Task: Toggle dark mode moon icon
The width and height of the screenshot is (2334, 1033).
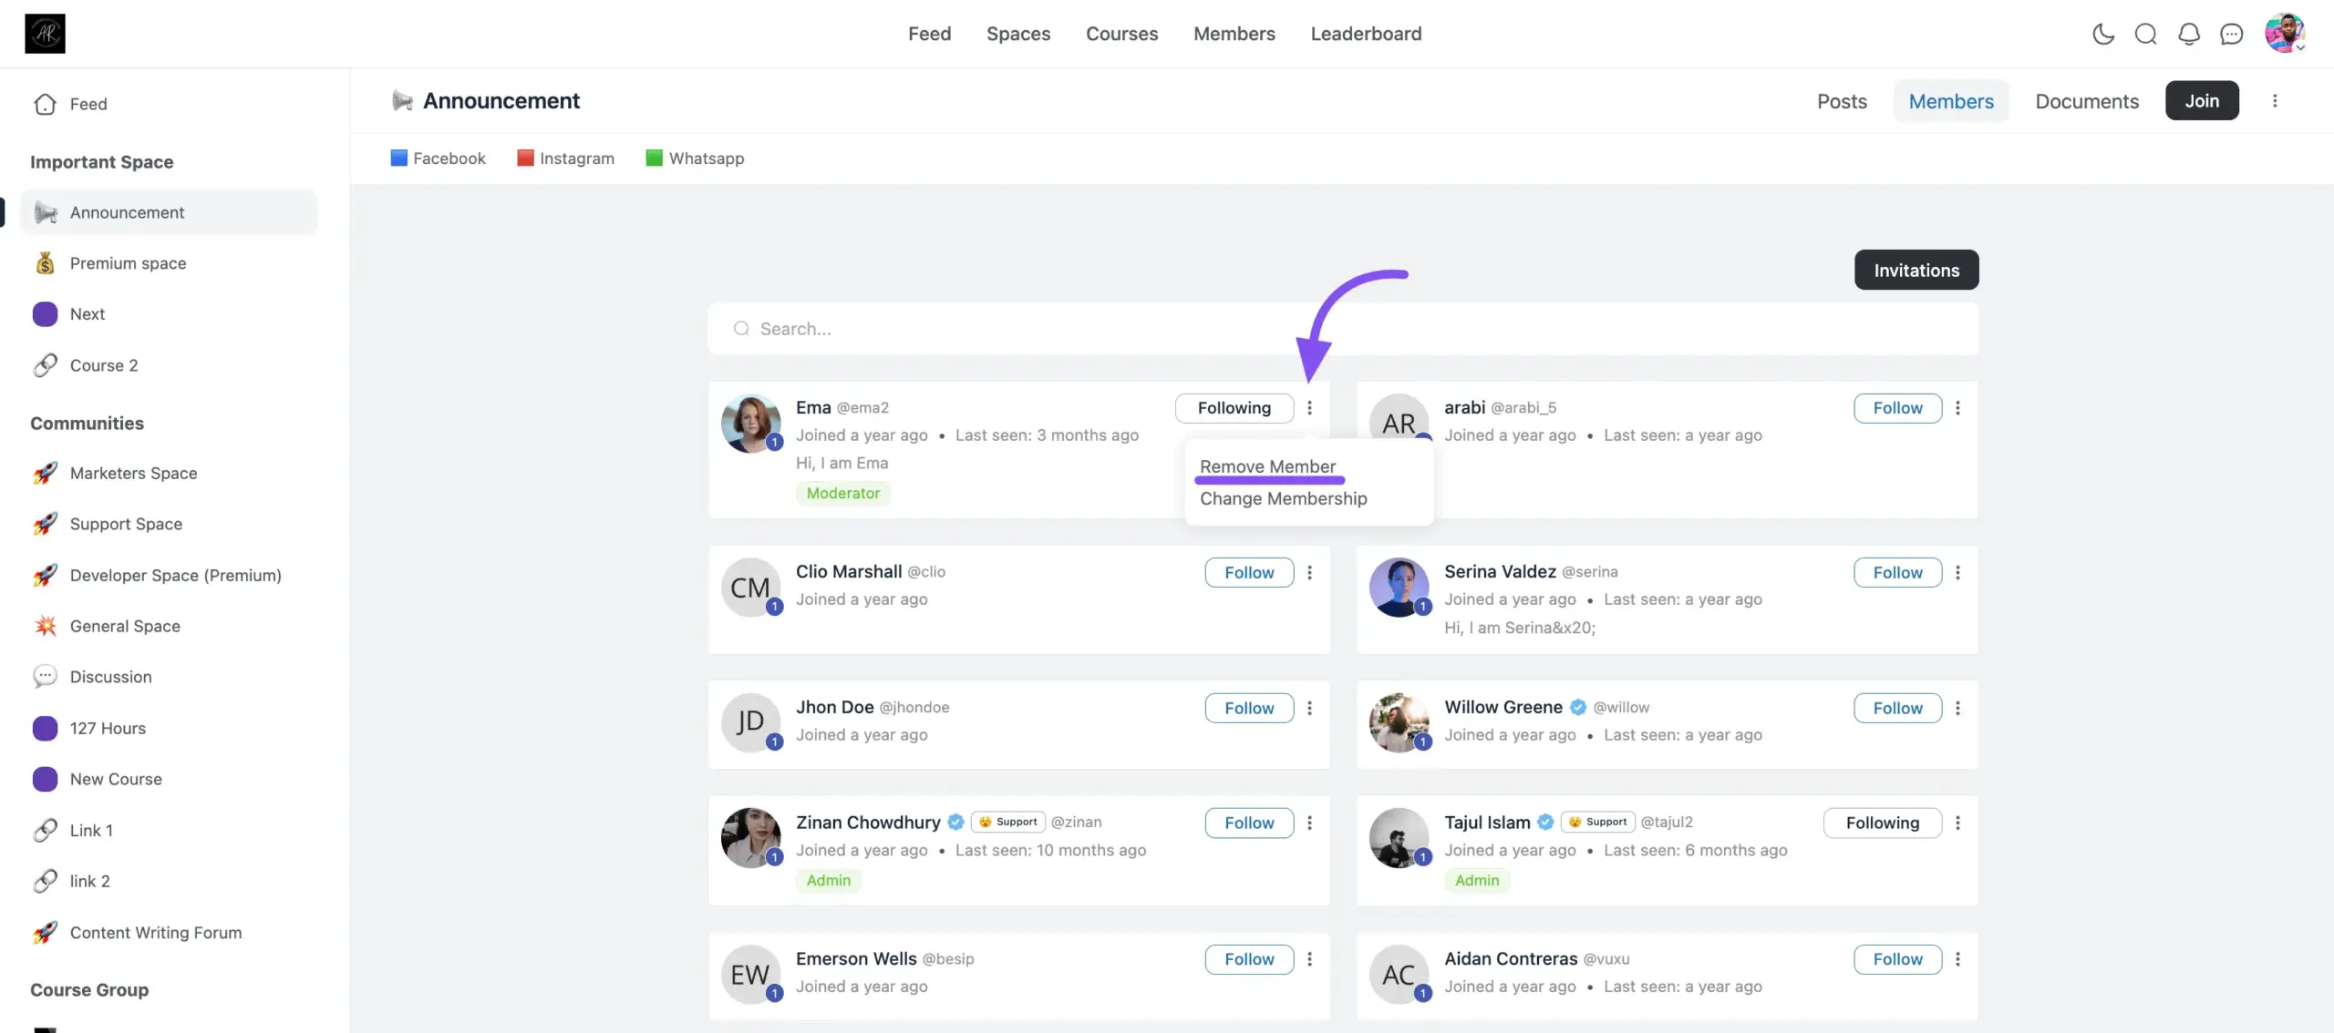Action: pos(2102,34)
